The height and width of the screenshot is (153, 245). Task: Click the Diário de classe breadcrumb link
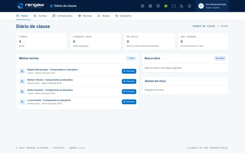coord(204,26)
